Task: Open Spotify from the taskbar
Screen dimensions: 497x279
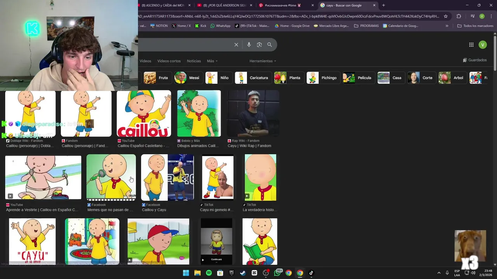Action: coord(209,273)
